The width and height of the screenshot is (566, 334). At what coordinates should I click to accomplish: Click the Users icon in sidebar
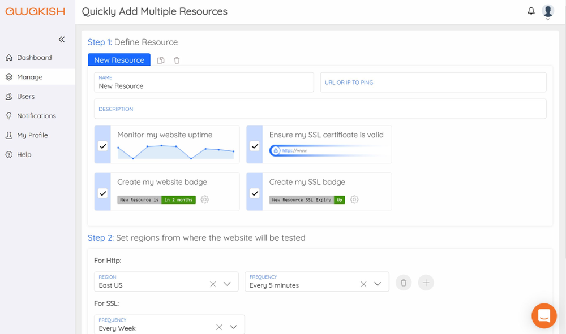pos(9,97)
